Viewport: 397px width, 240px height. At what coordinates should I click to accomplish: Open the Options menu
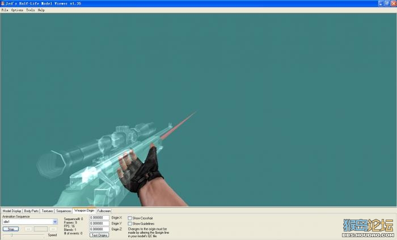17,10
